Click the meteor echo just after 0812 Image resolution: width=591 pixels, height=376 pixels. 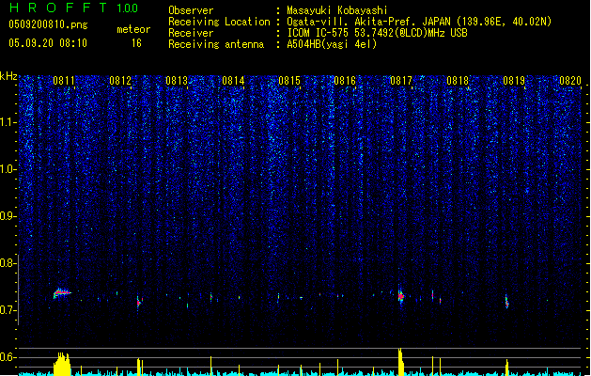tap(139, 302)
